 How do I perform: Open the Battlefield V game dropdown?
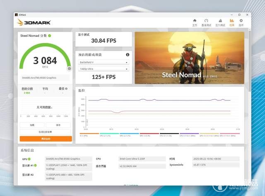pos(104,62)
